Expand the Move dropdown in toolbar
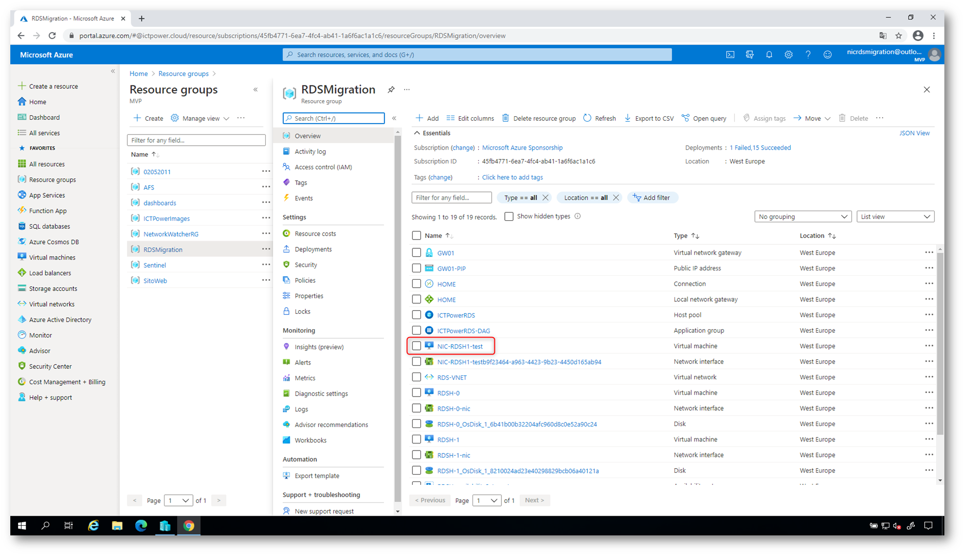This screenshot has height=556, width=965. point(812,118)
